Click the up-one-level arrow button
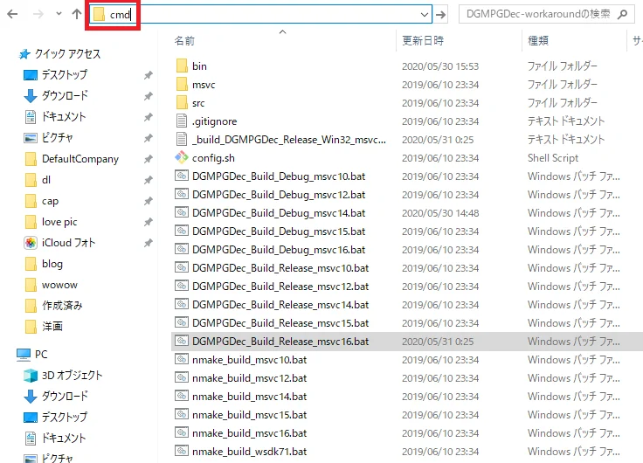Image resolution: width=643 pixels, height=463 pixels. (x=77, y=15)
